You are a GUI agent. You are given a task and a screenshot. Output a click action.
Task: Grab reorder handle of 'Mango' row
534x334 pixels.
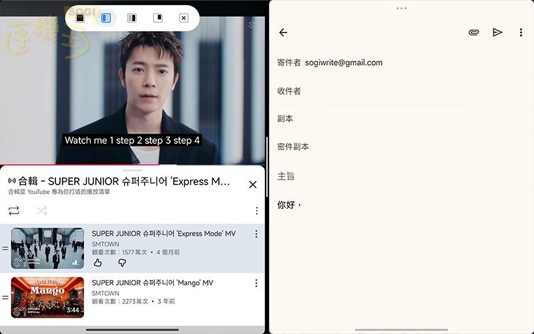5,298
